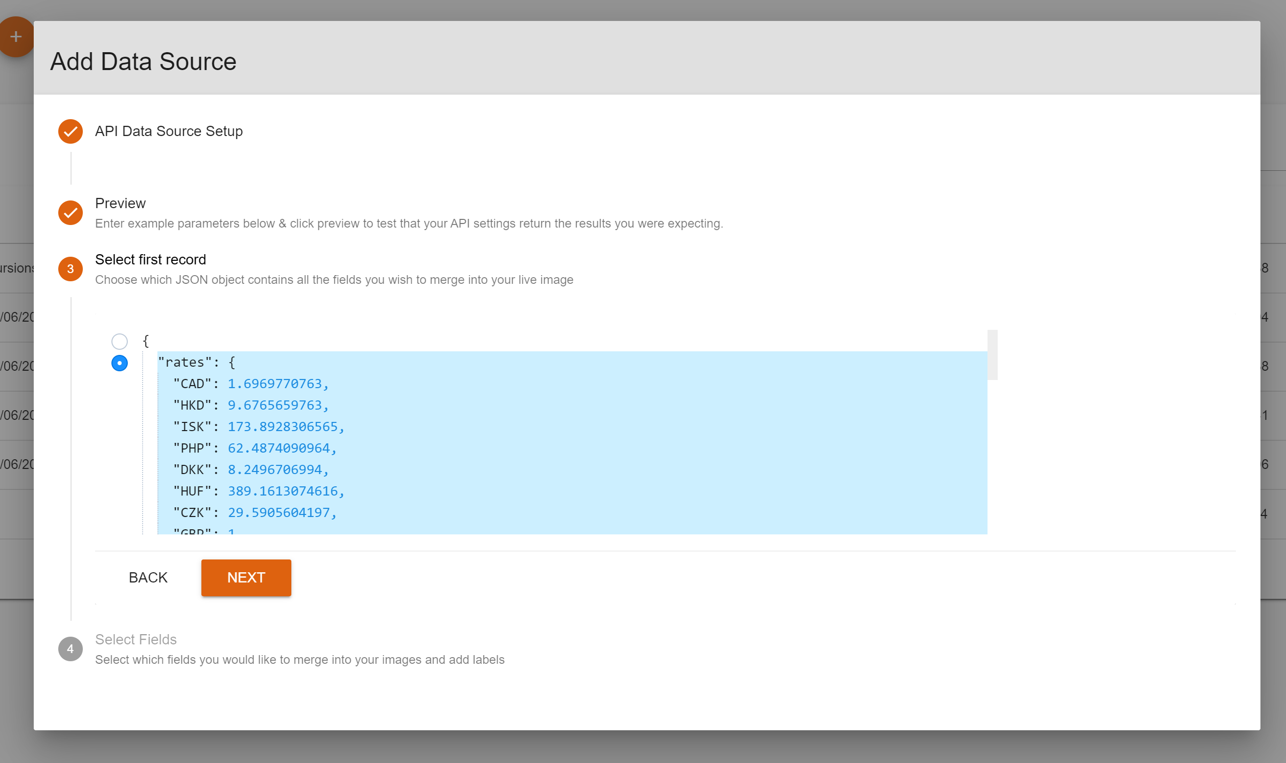Click the step 4 number circle
1286x763 pixels.
point(71,649)
